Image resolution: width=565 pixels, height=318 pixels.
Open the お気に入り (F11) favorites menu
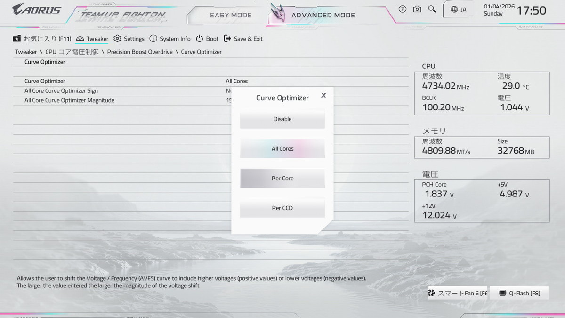42,39
